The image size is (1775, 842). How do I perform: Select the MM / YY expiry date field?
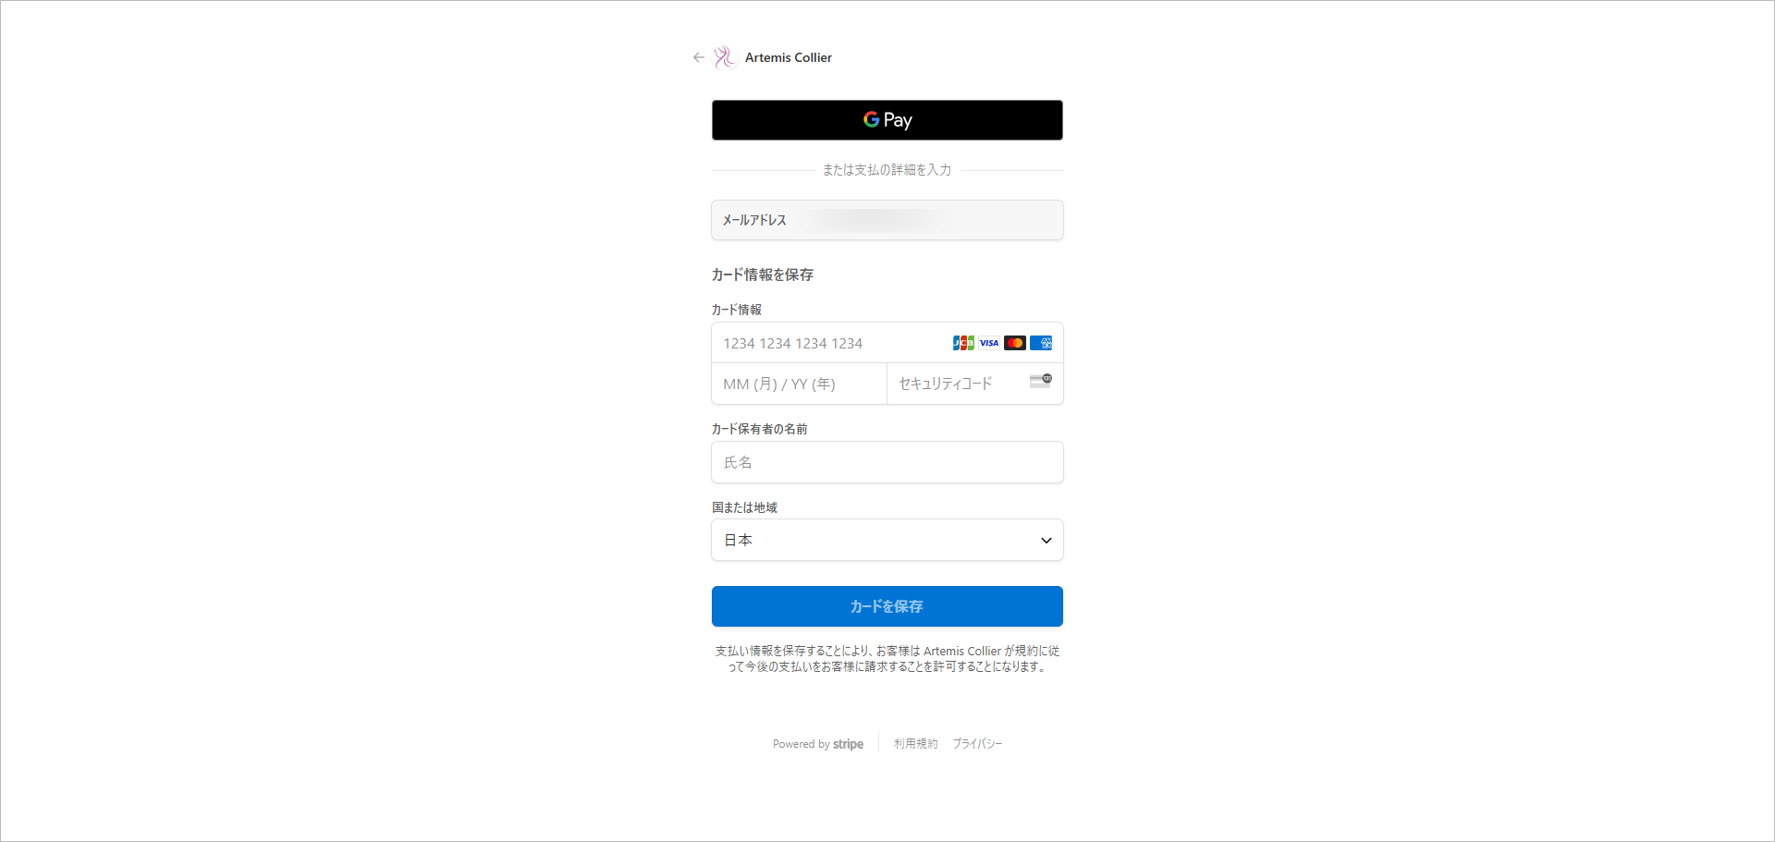tap(799, 384)
